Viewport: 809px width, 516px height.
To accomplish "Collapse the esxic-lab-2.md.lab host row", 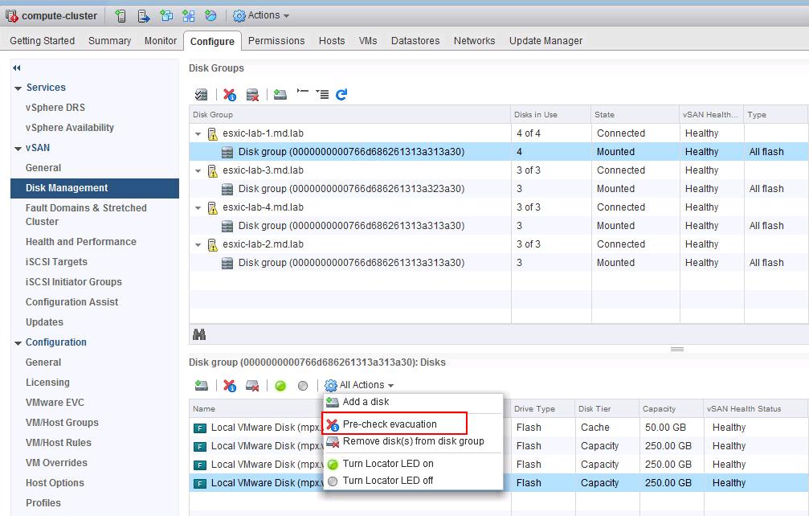I will coord(198,245).
